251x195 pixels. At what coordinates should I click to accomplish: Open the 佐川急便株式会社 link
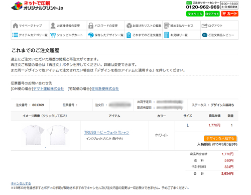click(x=105, y=88)
